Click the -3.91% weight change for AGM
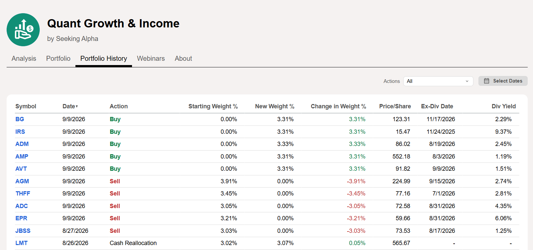The height and width of the screenshot is (250, 533). tap(356, 181)
